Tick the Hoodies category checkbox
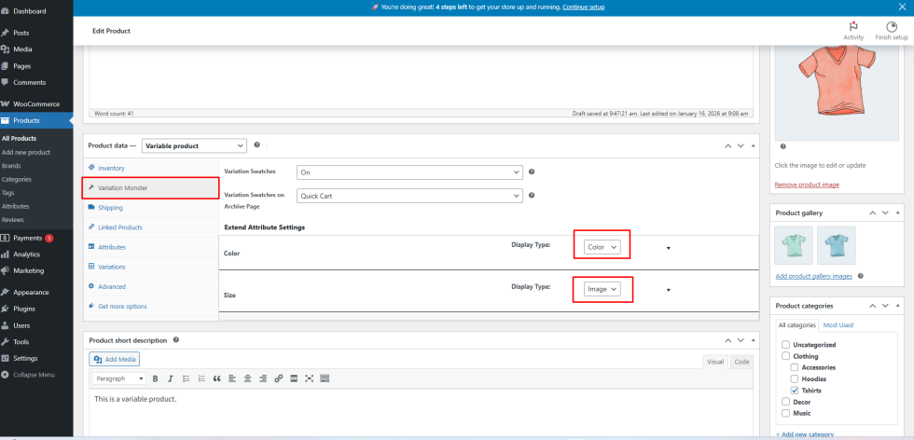 (x=795, y=378)
